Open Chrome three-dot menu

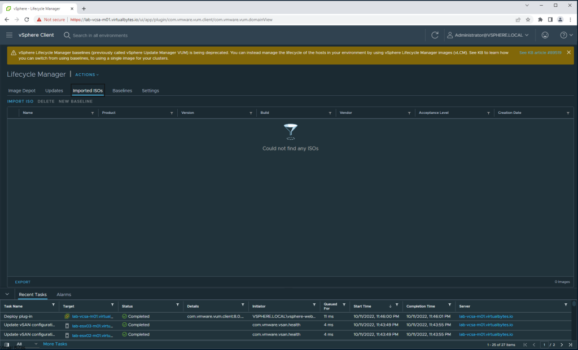coord(570,20)
